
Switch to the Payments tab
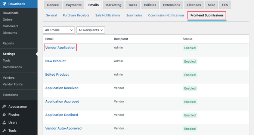point(74,5)
